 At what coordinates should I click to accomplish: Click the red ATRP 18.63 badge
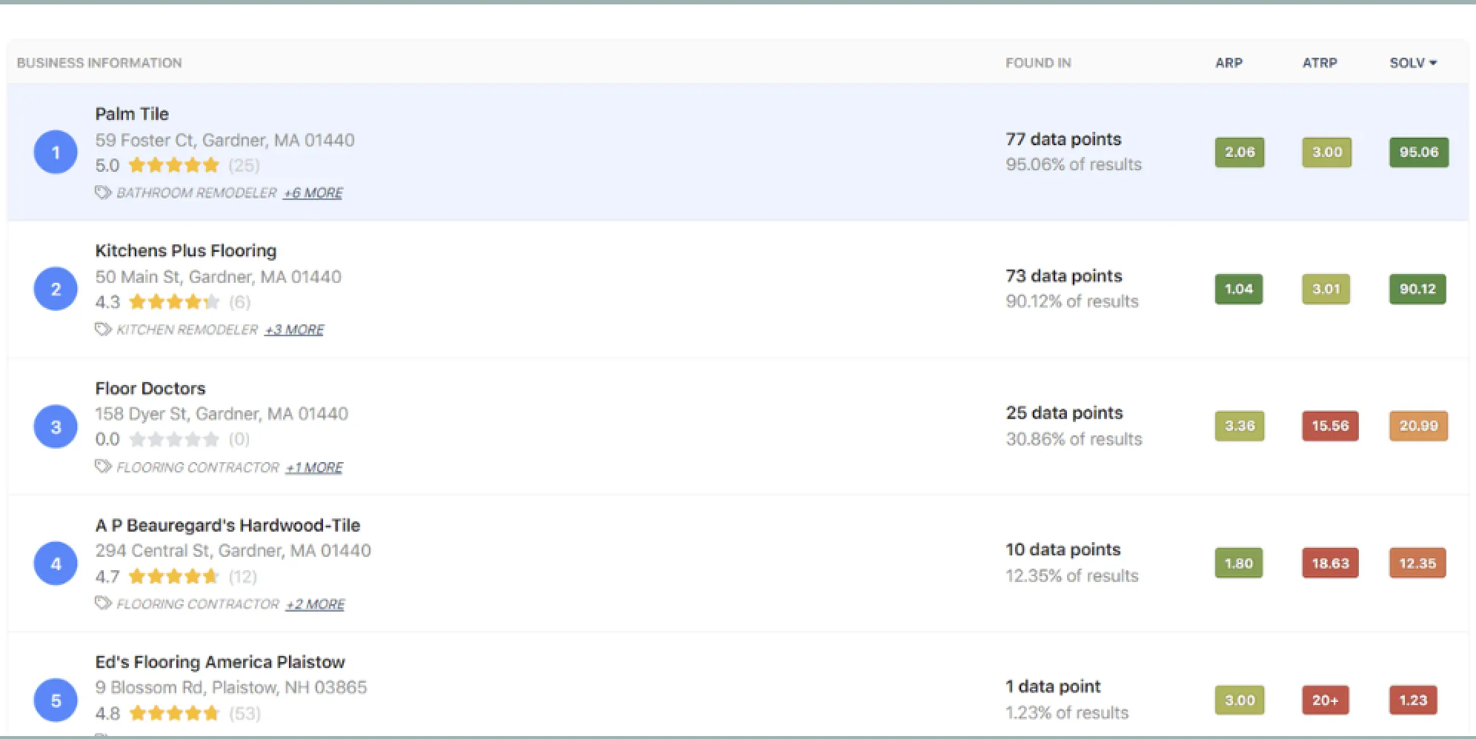(x=1331, y=564)
